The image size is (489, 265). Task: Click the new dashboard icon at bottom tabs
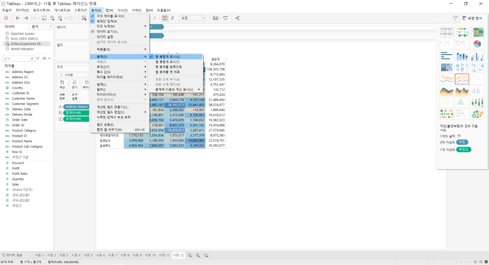198,255
